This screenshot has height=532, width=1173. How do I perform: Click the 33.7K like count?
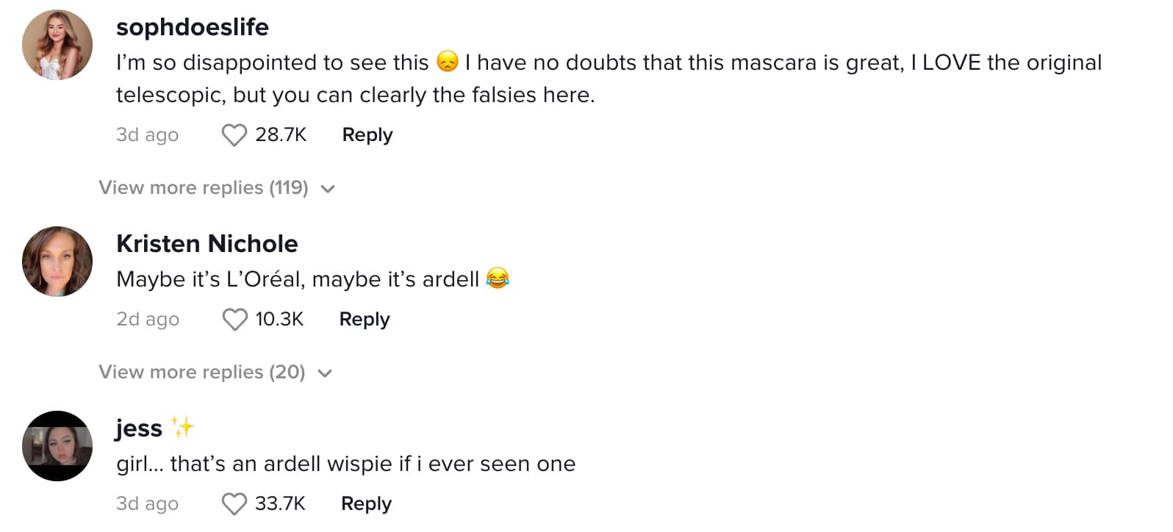pos(280,504)
